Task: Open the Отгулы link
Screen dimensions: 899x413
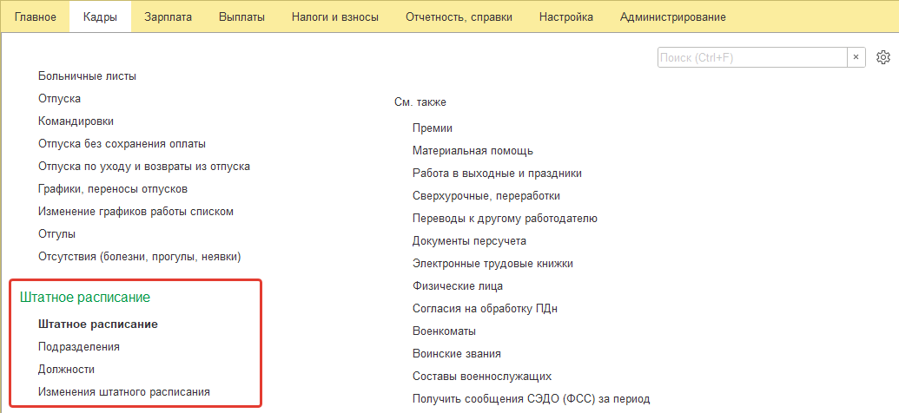Action: [x=56, y=234]
